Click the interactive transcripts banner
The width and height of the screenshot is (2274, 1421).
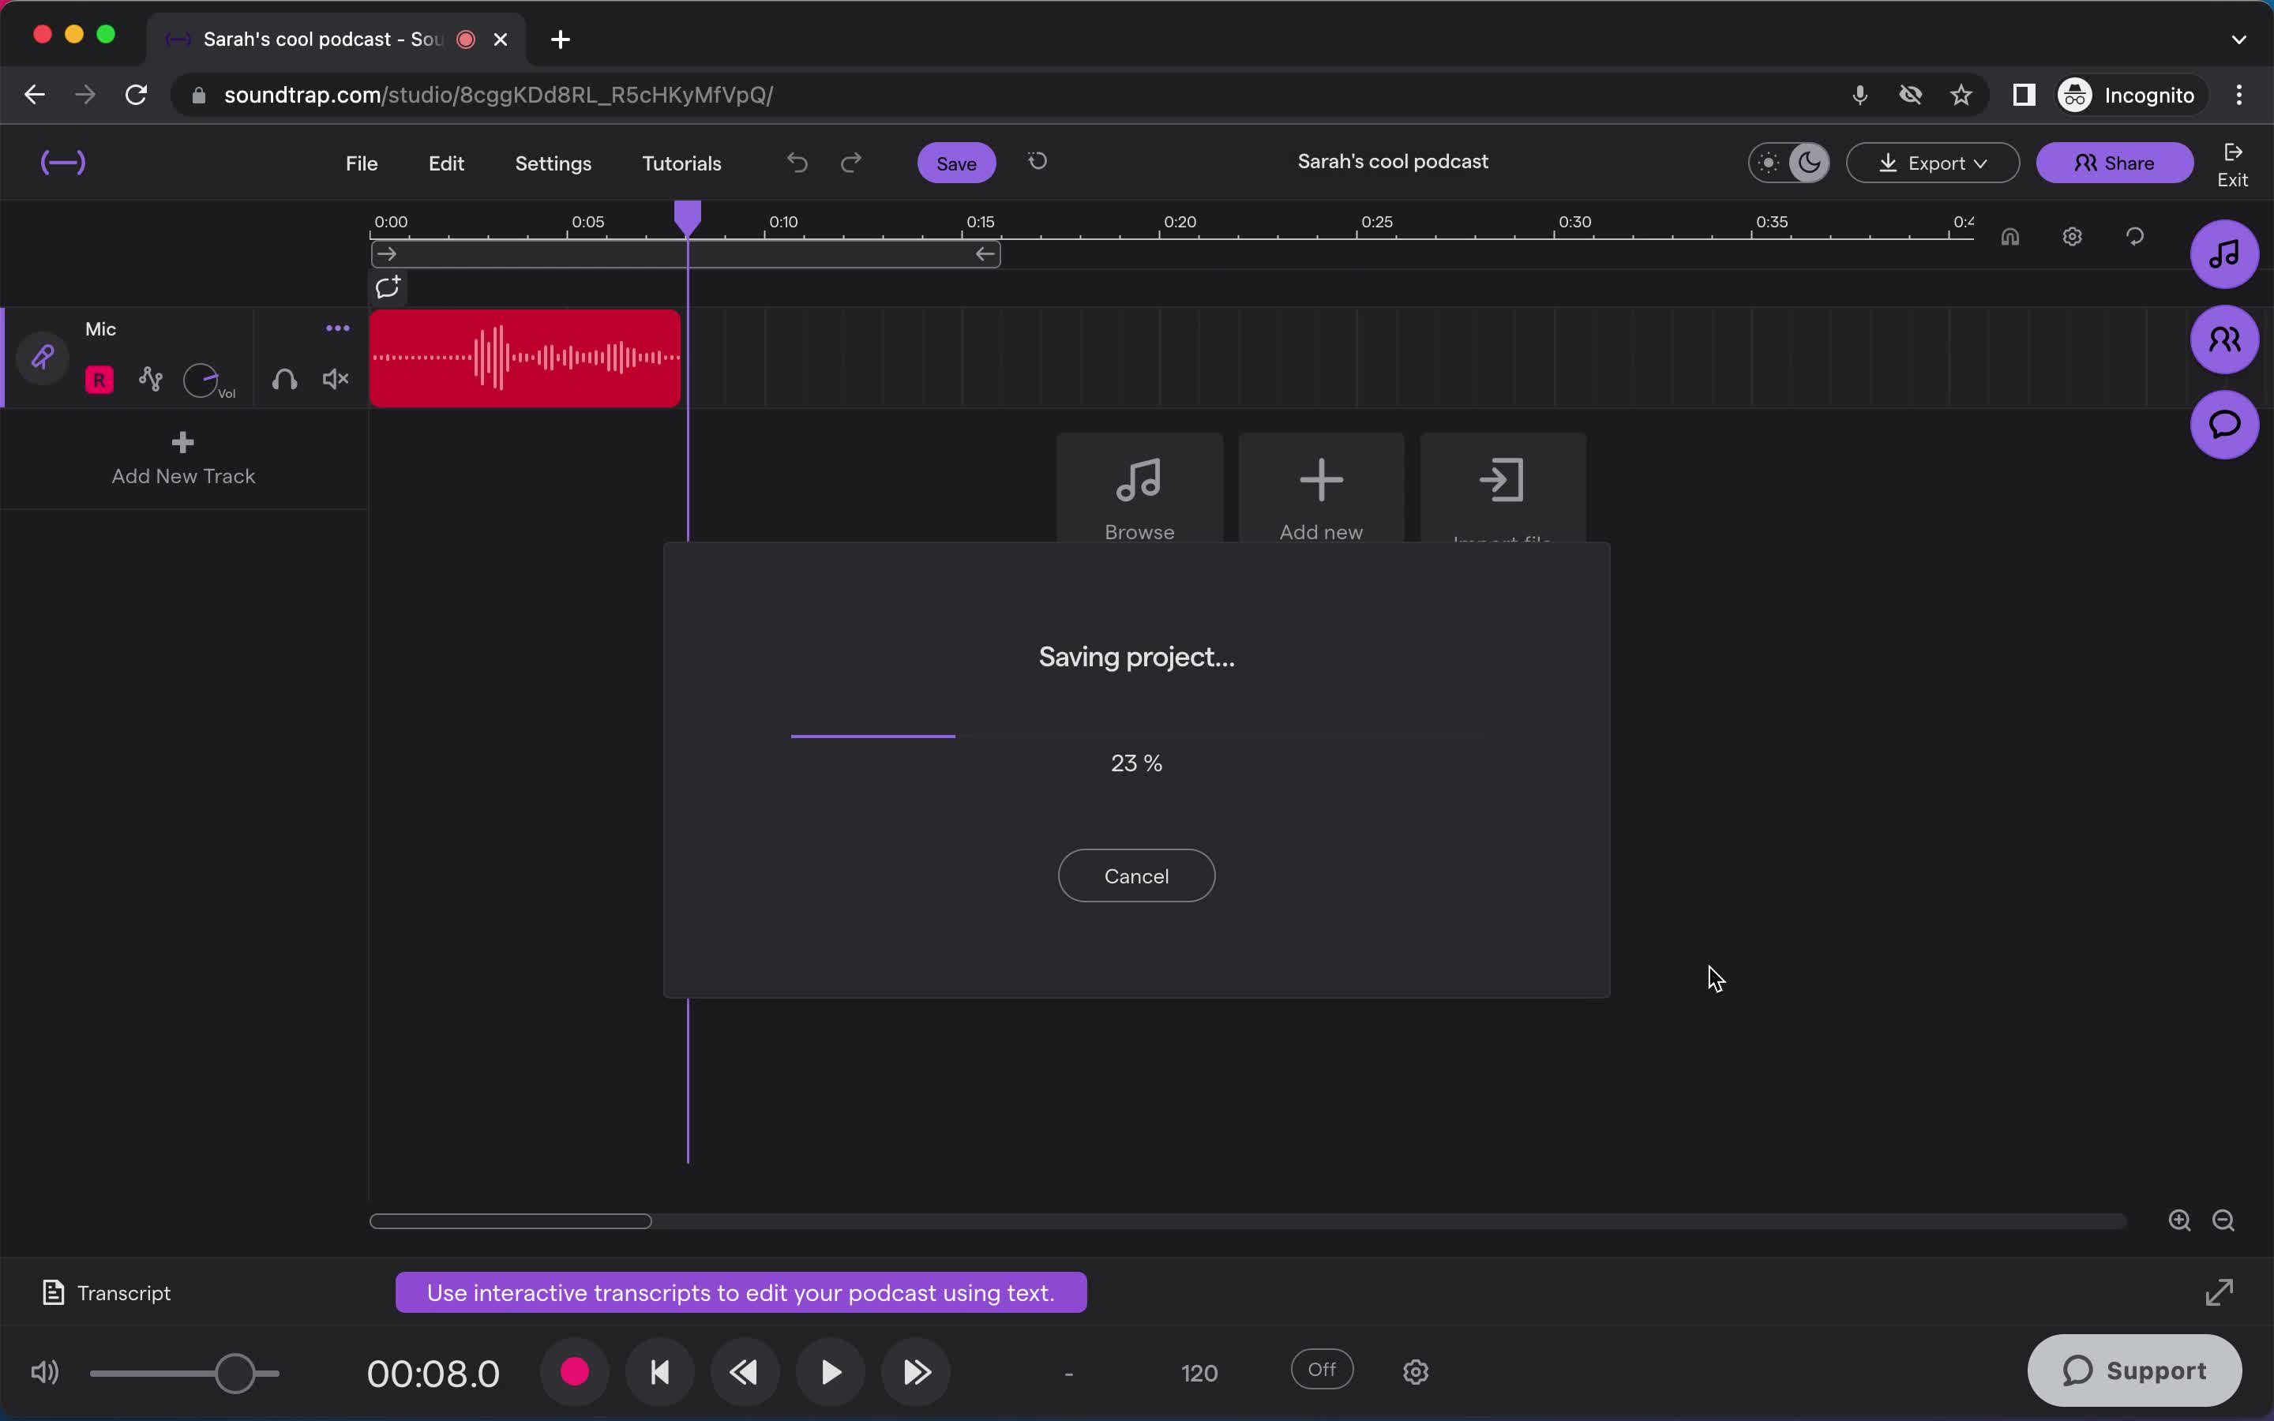tap(740, 1293)
